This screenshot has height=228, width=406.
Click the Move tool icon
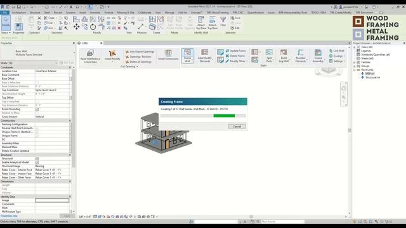click(x=76, y=27)
